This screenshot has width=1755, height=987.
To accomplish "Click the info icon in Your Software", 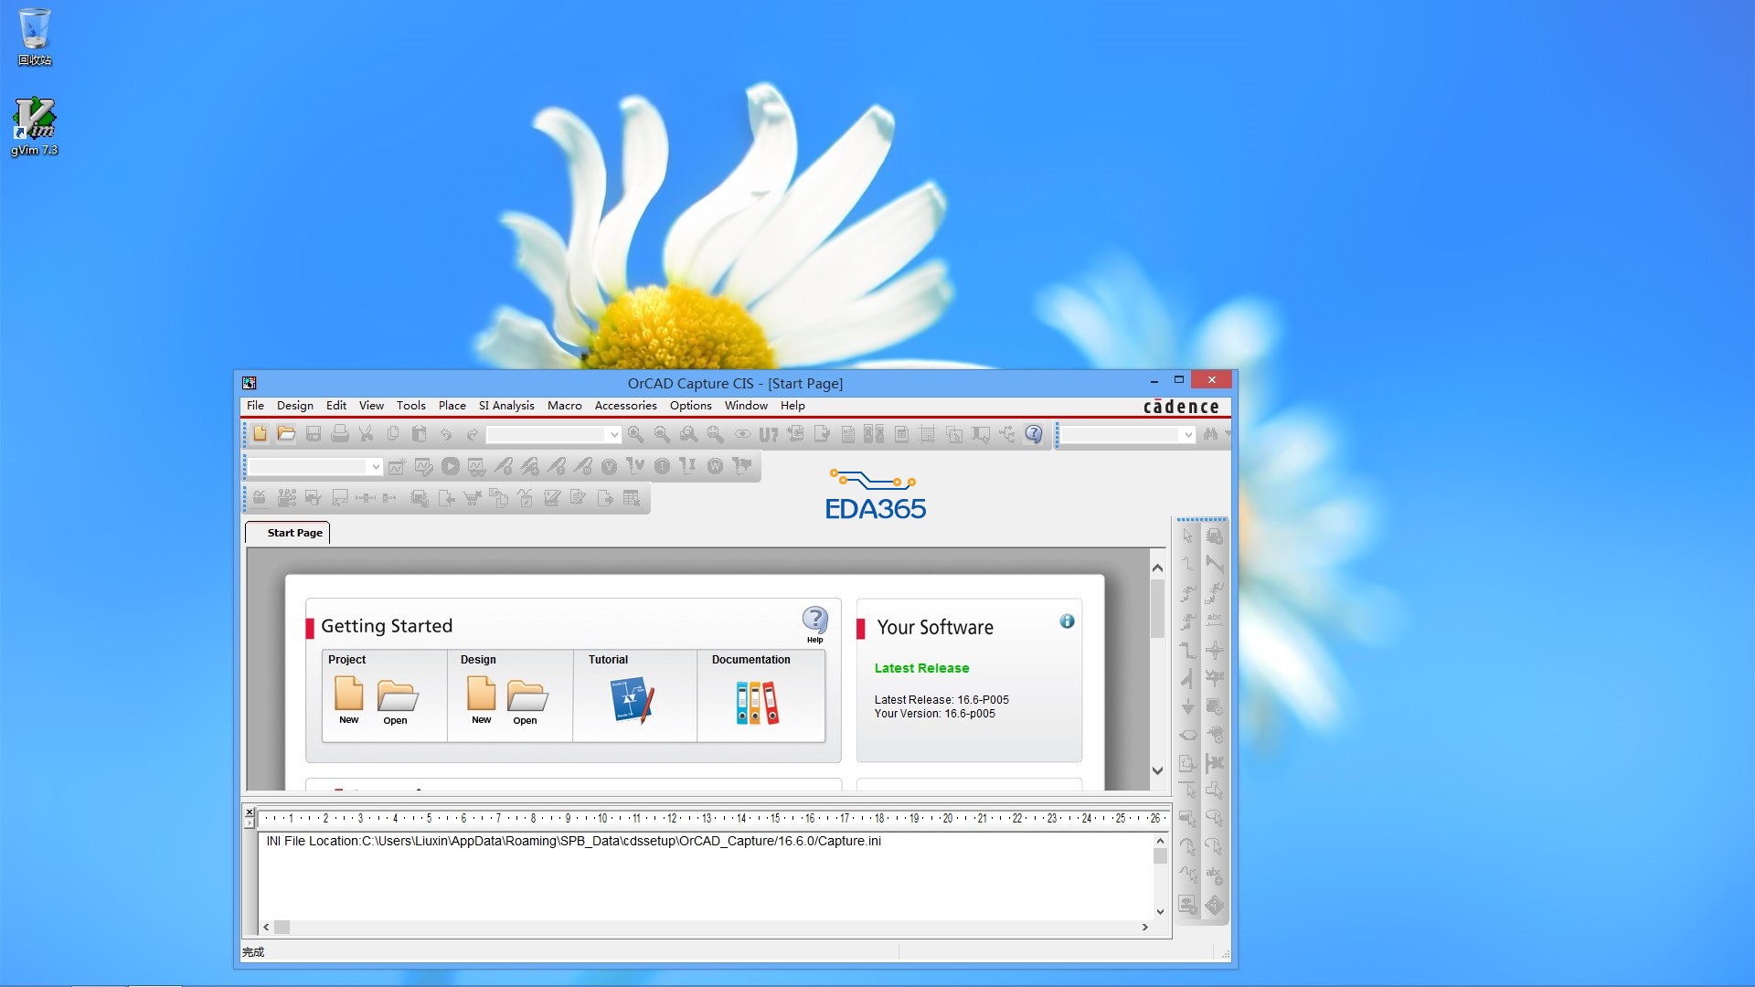I will [x=1067, y=621].
